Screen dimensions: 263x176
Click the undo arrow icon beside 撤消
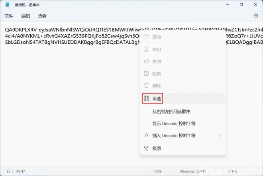[146, 36]
